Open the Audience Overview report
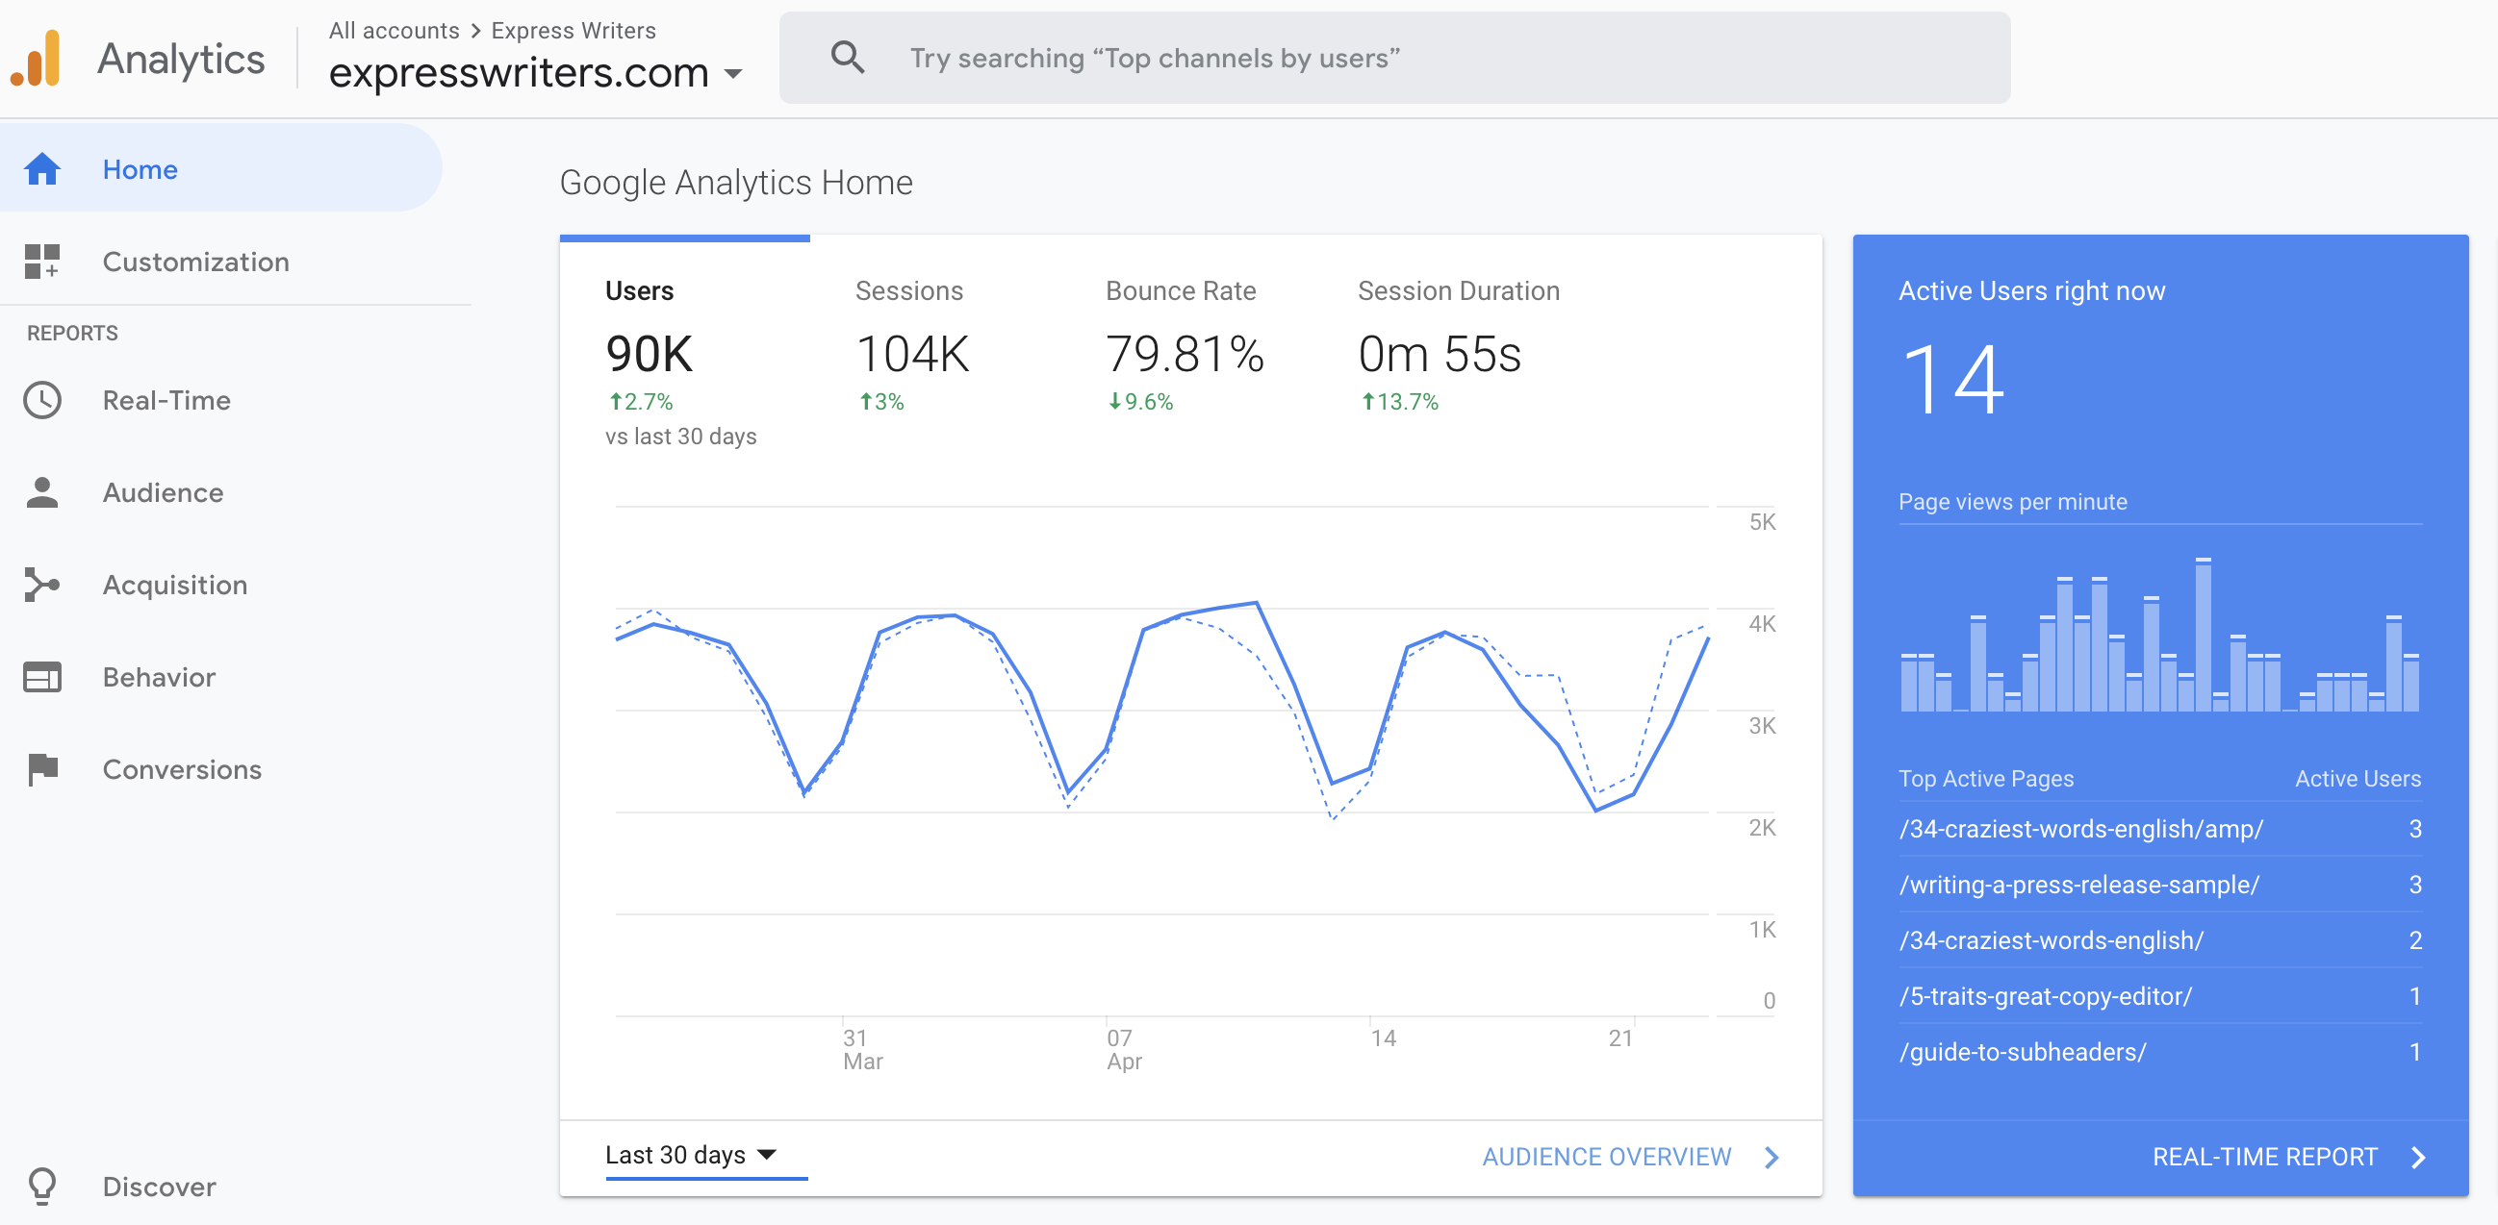This screenshot has width=2498, height=1225. pyautogui.click(x=1606, y=1156)
